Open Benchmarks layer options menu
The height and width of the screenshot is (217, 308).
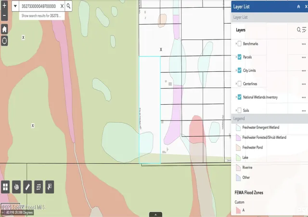point(304,44)
